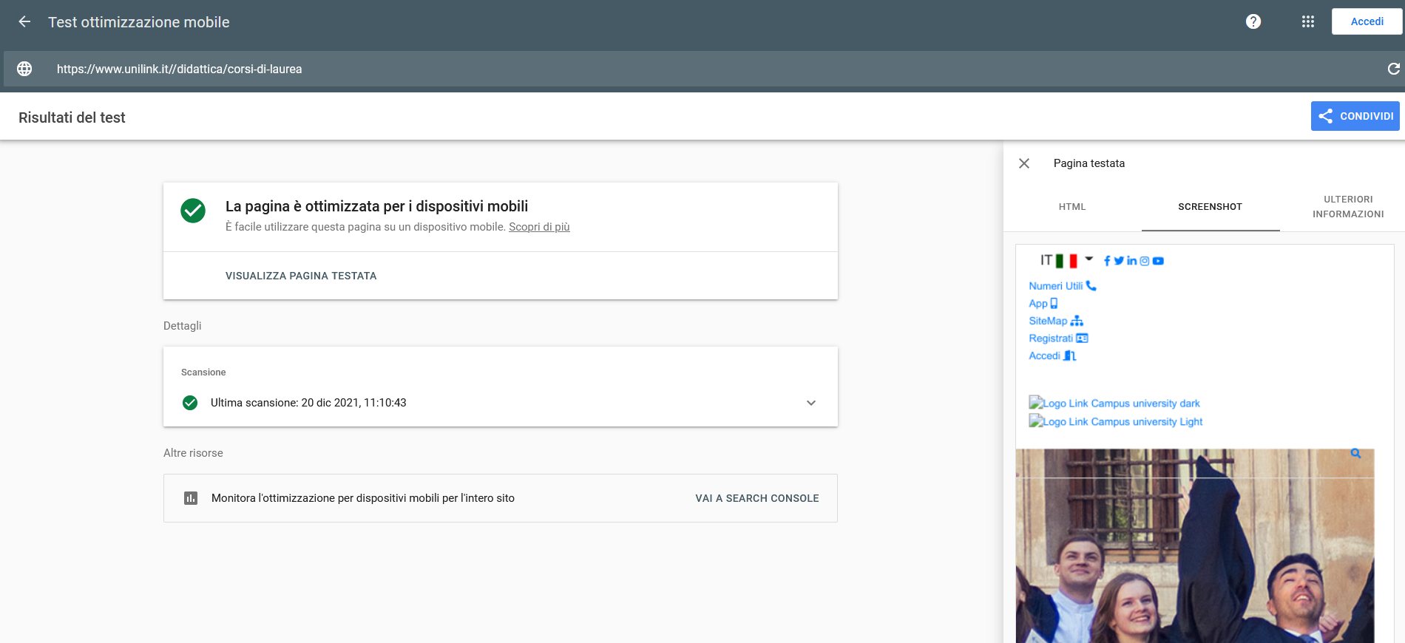Click the Facebook icon in preview
Screen dimensions: 1405x643
tap(1107, 261)
